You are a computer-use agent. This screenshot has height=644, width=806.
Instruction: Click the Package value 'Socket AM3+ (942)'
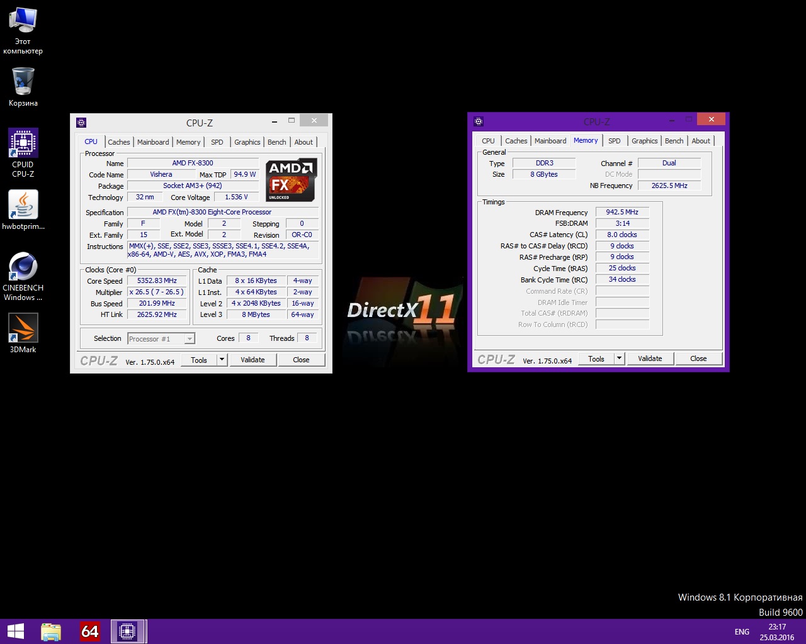(193, 186)
